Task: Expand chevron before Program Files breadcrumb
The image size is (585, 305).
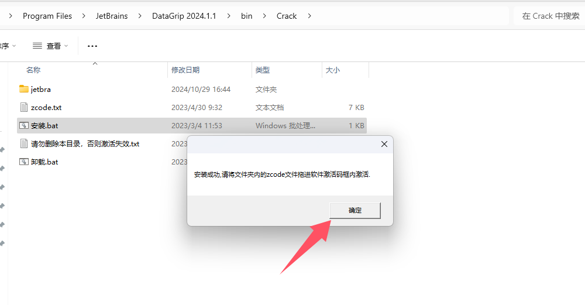Action: coord(11,16)
